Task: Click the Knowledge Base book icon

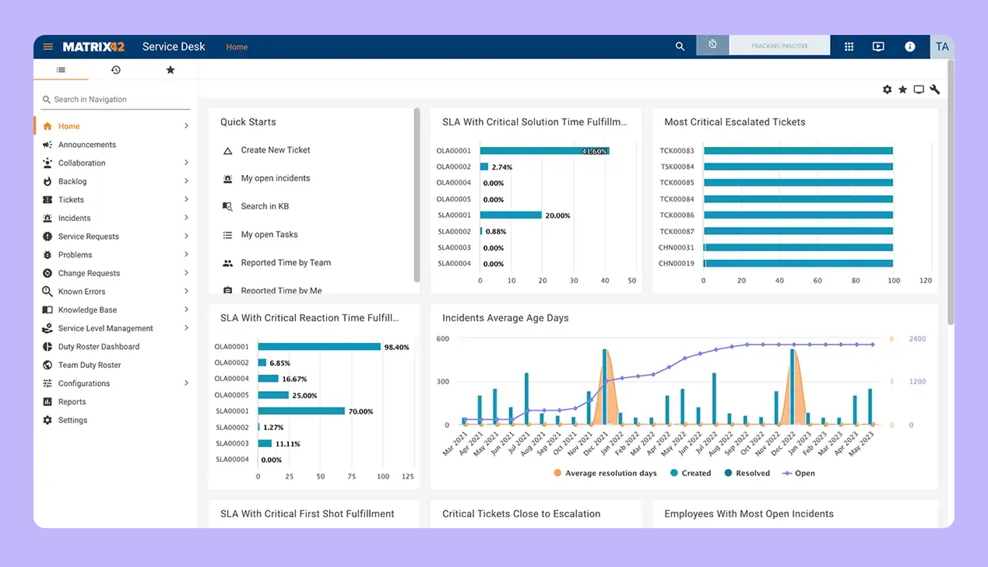Action: click(47, 310)
